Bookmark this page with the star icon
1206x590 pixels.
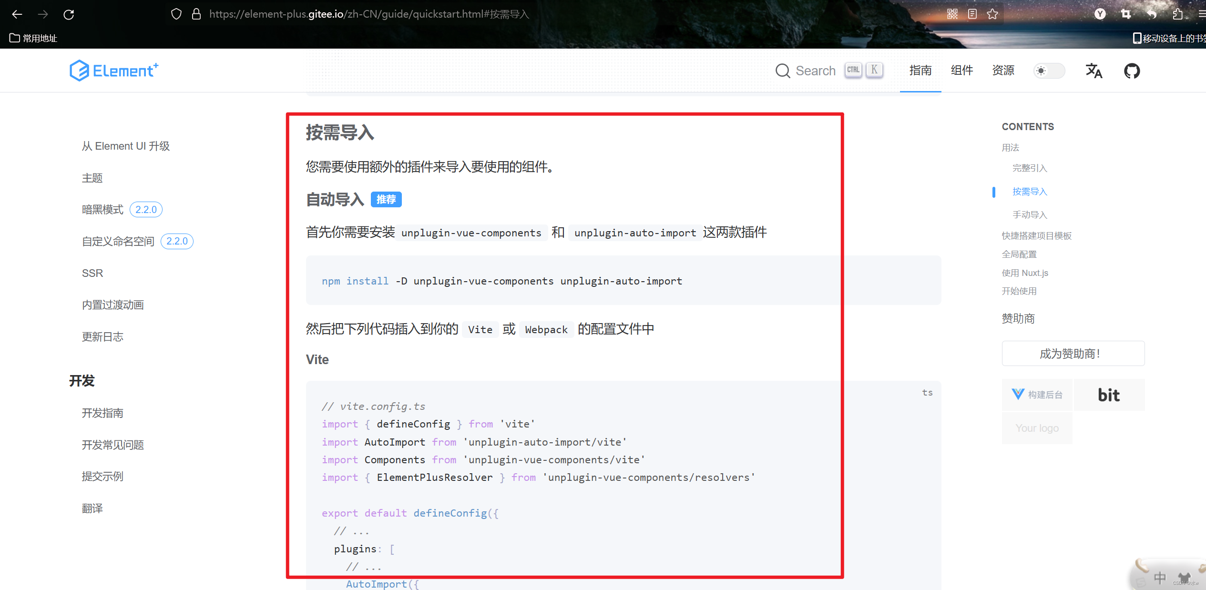[x=992, y=14]
